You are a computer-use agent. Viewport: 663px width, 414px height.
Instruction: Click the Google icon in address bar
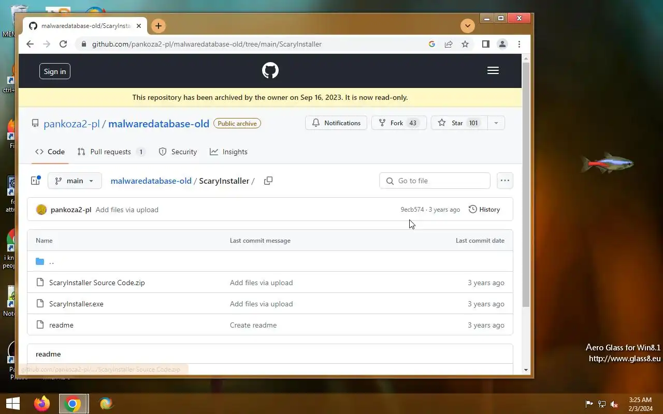[432, 44]
